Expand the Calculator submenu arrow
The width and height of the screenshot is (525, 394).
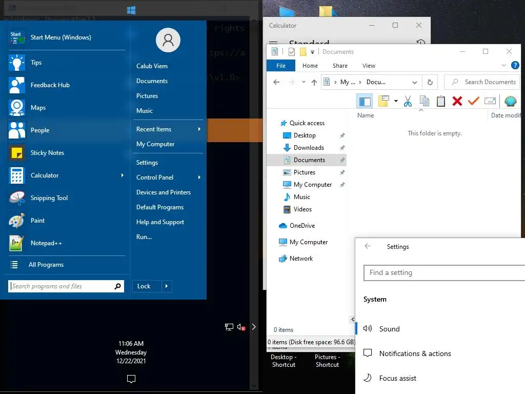(x=122, y=175)
